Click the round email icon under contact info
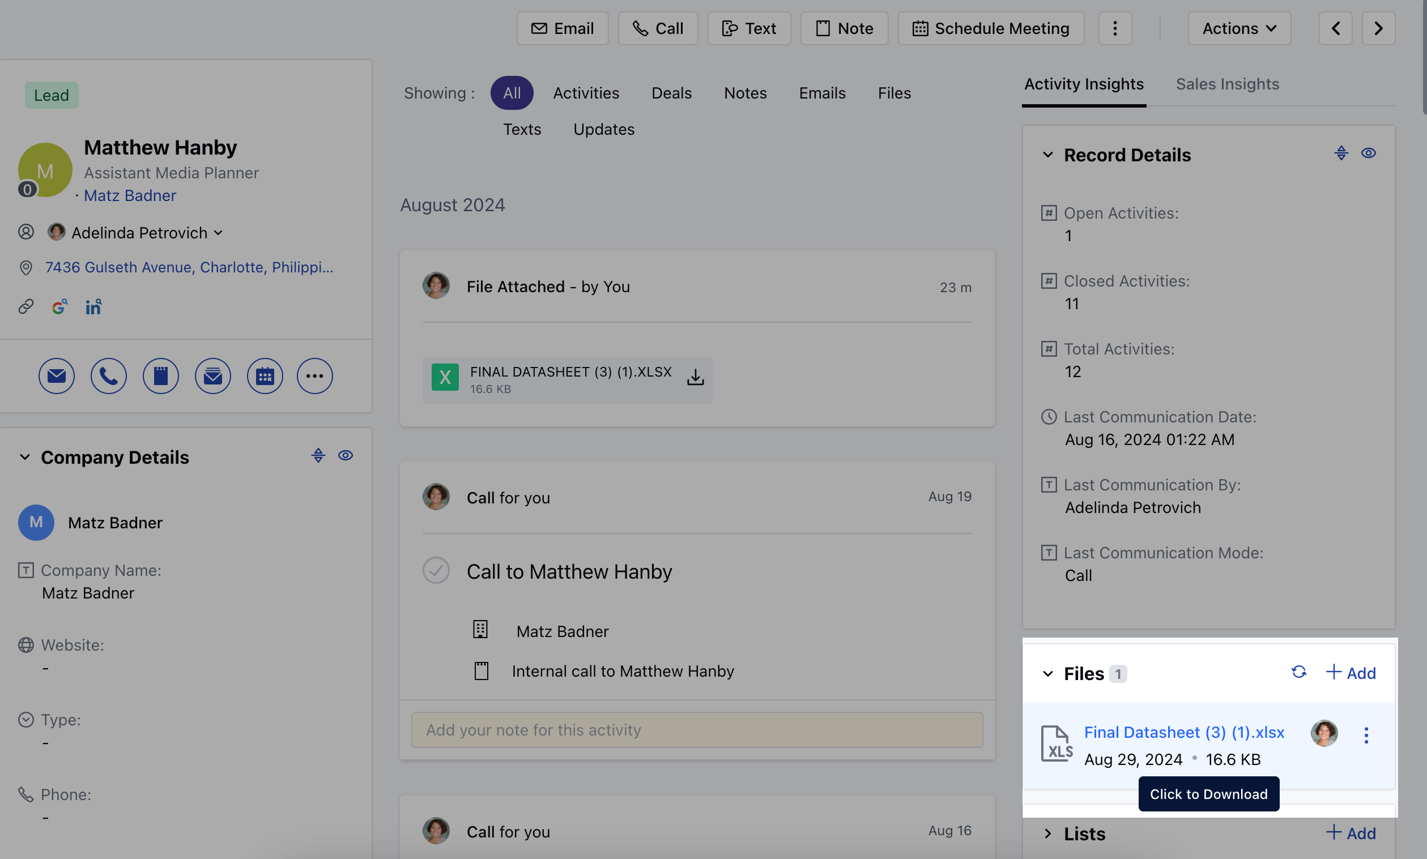 tap(56, 376)
